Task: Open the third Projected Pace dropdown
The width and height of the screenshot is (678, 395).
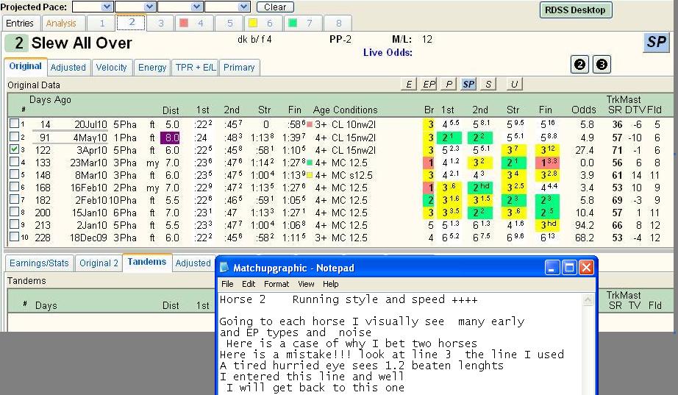Action: [x=197, y=7]
